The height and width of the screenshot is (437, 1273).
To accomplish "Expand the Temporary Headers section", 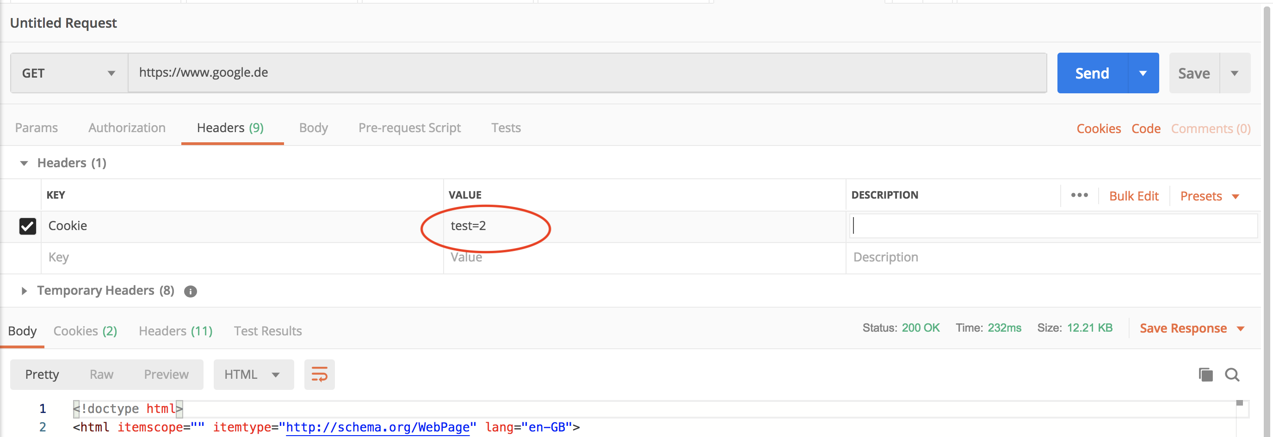I will [24, 291].
